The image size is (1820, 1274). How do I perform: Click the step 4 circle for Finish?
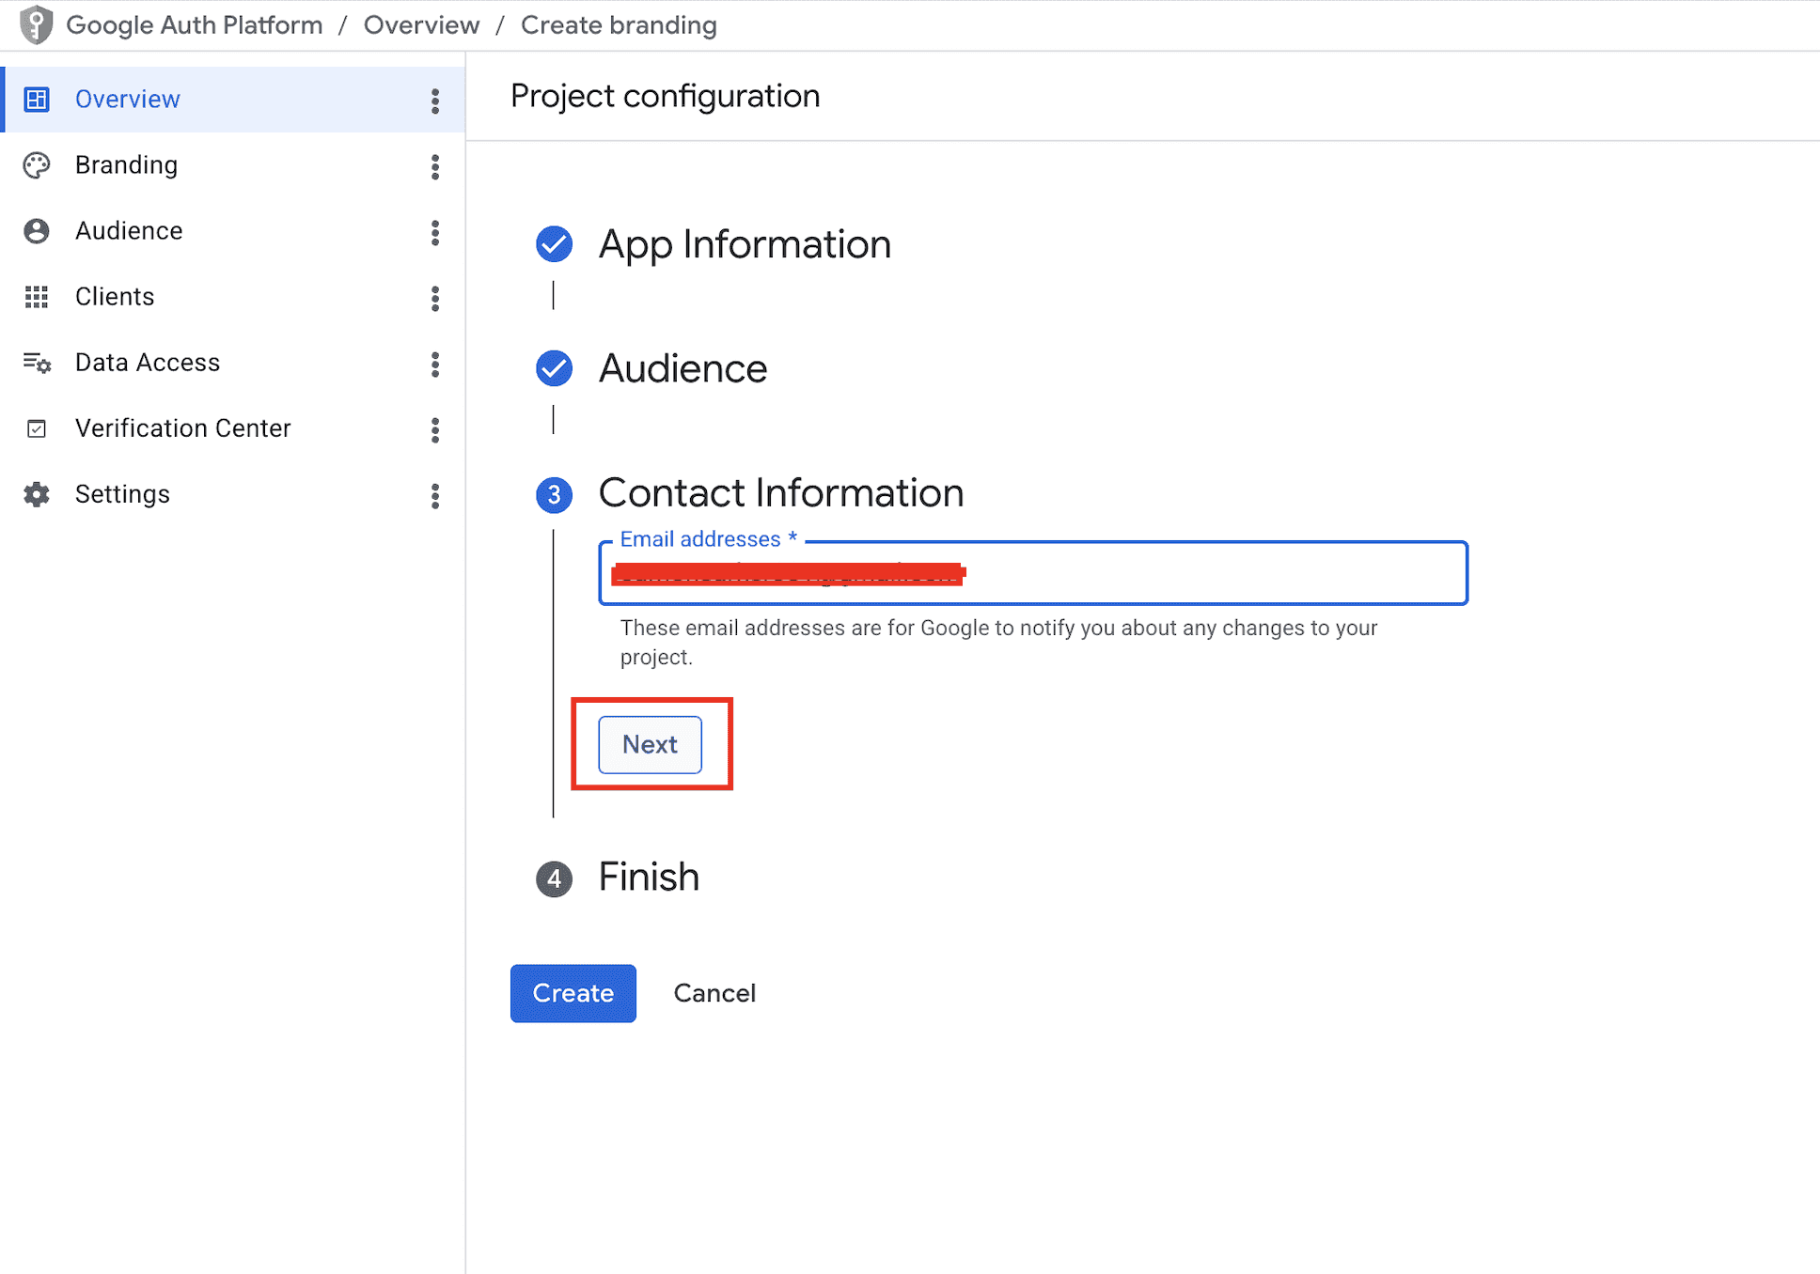point(554,878)
